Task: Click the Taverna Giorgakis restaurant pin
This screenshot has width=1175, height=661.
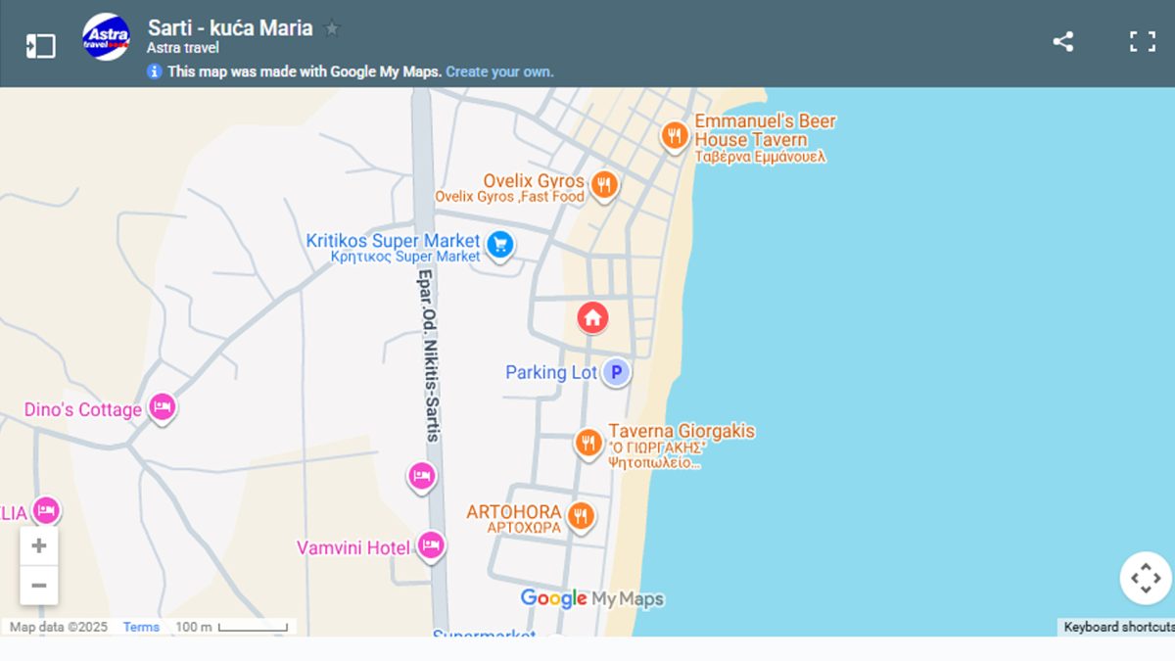Action: 587,443
